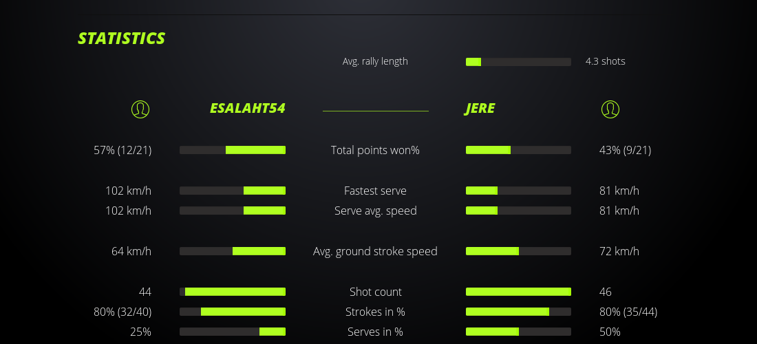Click the Avg. rally length label
Image resolution: width=757 pixels, height=344 pixels.
(375, 61)
